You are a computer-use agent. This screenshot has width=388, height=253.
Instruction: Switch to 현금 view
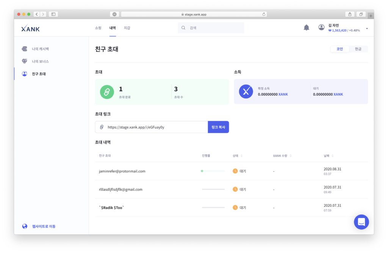pyautogui.click(x=358, y=49)
